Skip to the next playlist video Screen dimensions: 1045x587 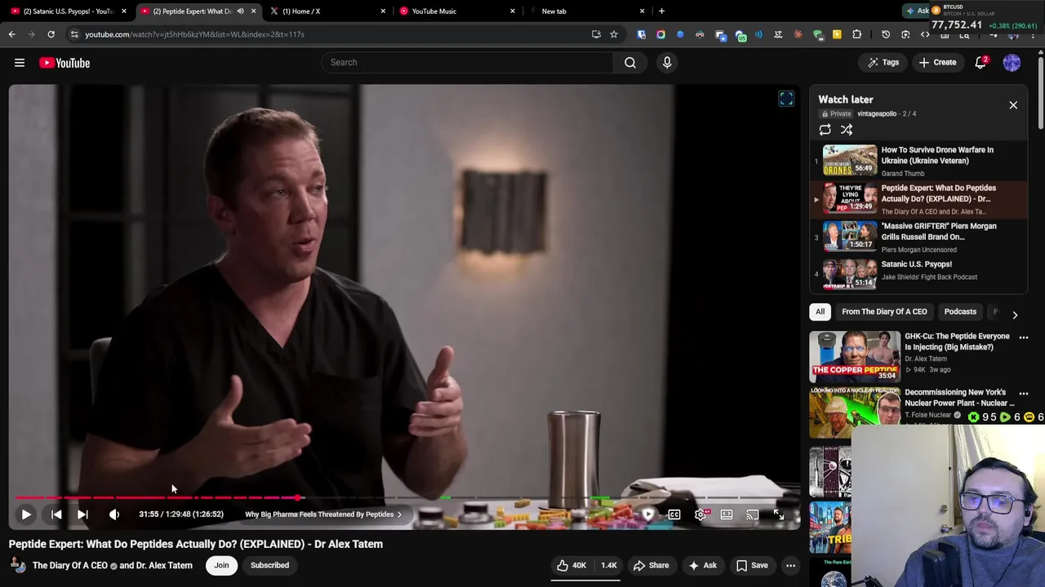[82, 514]
